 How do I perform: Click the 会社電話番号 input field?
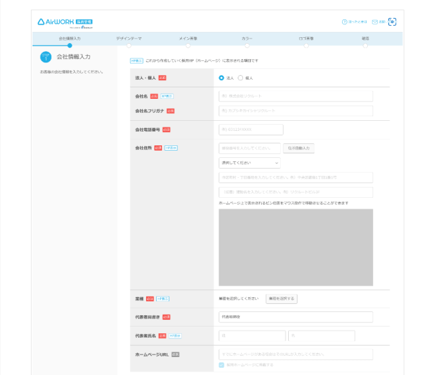(251, 129)
